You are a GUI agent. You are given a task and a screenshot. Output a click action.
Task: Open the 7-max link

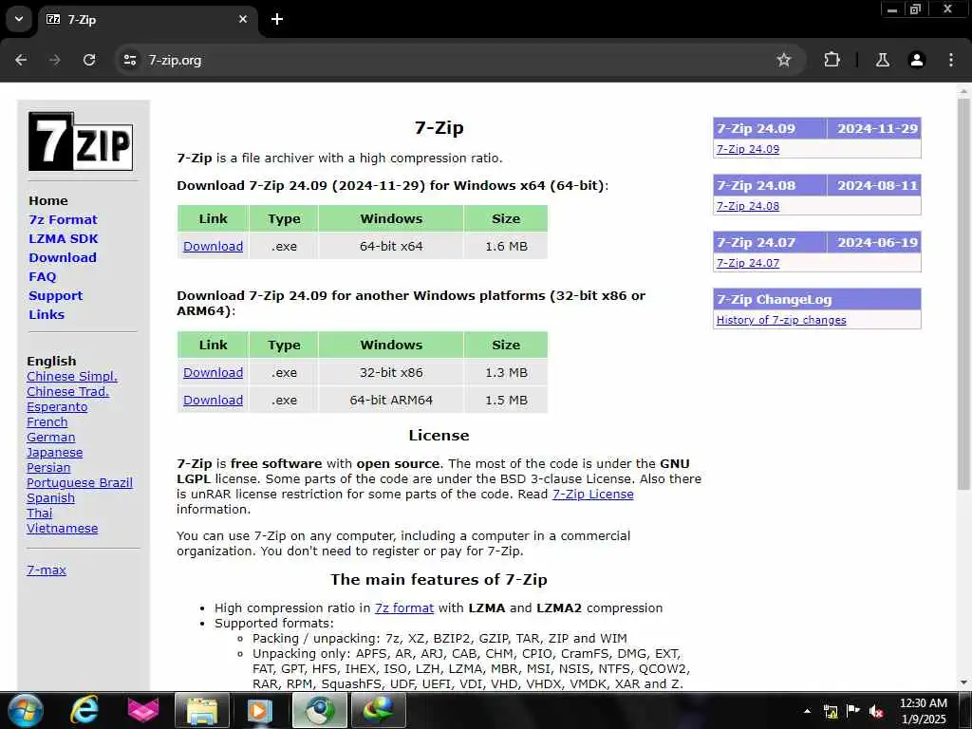click(x=46, y=570)
